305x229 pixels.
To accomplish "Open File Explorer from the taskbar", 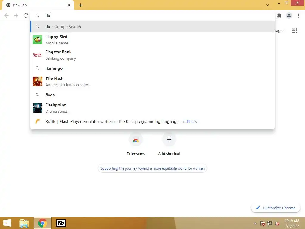I will [24, 223].
